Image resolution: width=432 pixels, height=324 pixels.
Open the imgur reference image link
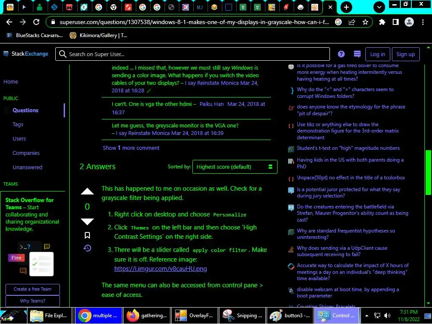(161, 269)
